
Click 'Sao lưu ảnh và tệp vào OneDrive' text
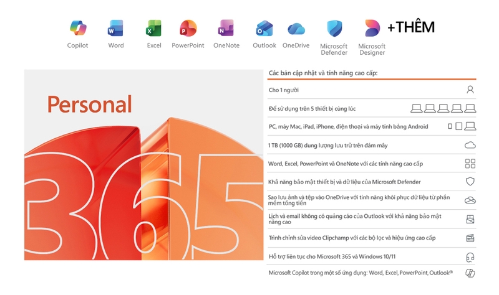[359, 200]
